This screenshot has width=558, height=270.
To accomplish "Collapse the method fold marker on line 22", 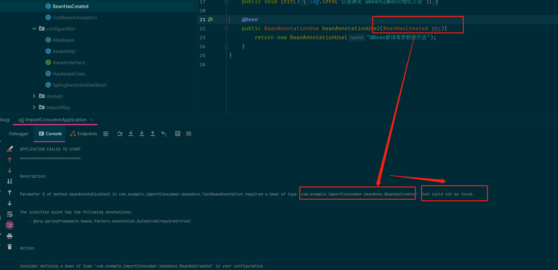I will [226, 29].
